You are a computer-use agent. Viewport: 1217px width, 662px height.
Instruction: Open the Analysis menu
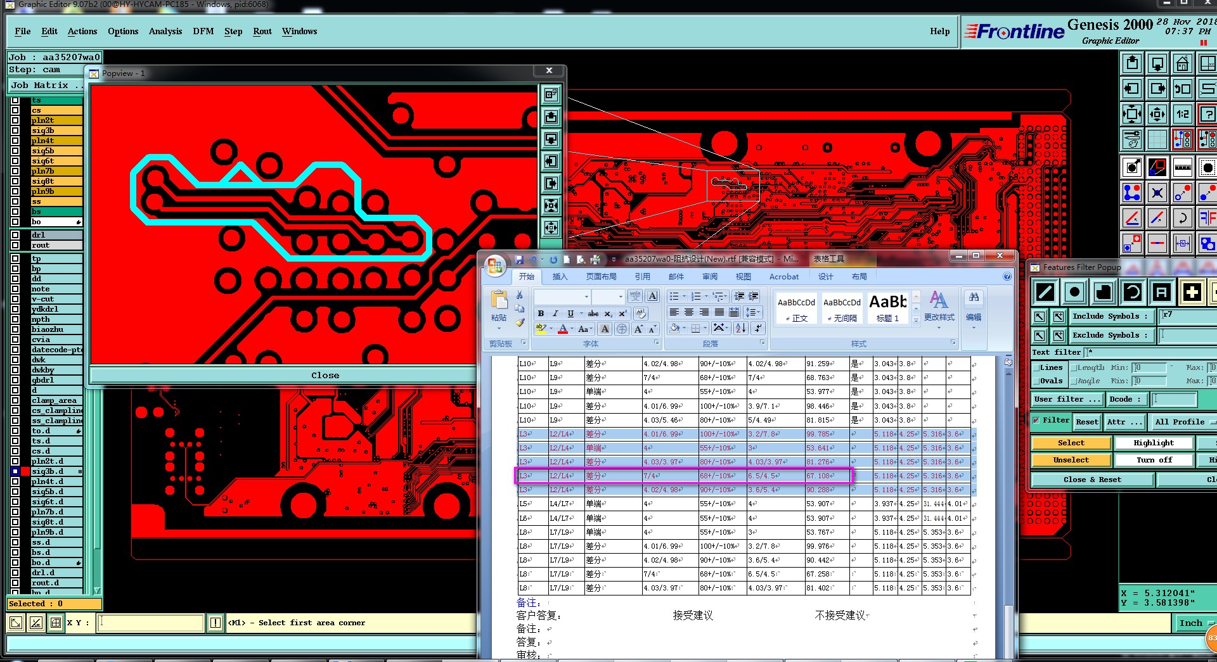coord(165,31)
